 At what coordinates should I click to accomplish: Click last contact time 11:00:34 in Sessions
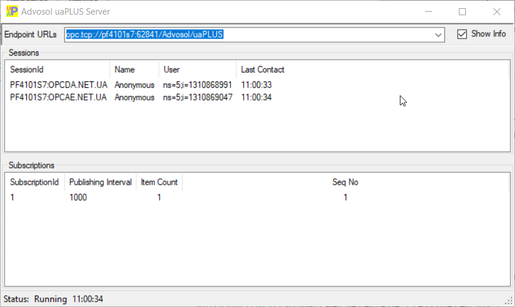[257, 98]
